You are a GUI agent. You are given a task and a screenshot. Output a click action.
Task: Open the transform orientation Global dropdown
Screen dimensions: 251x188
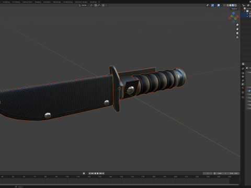click(84, 5)
